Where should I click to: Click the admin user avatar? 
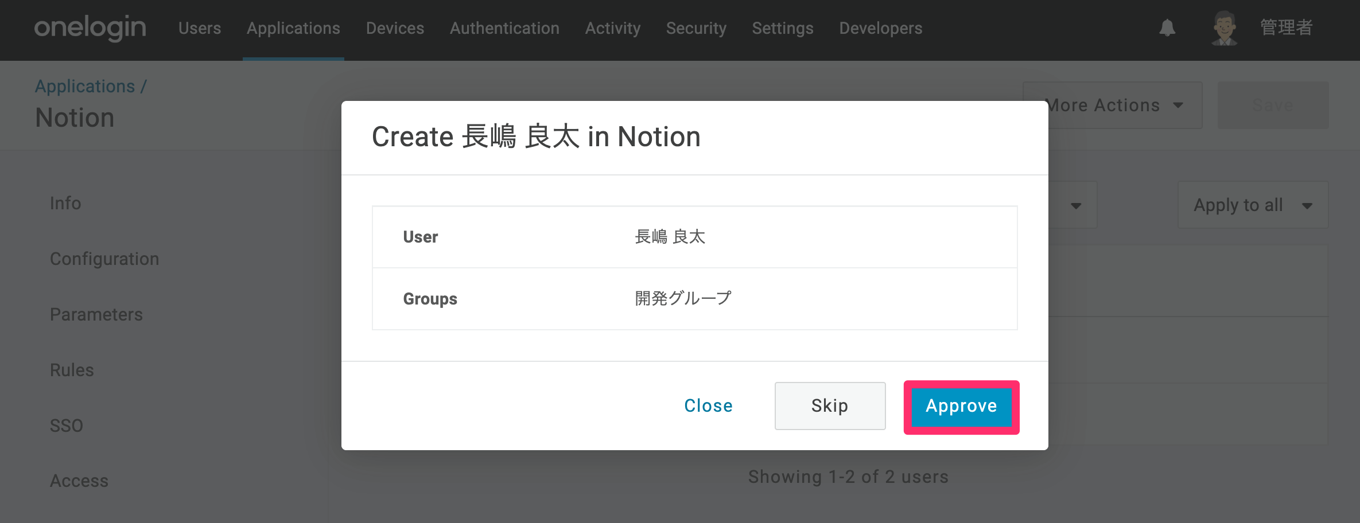pos(1225,28)
